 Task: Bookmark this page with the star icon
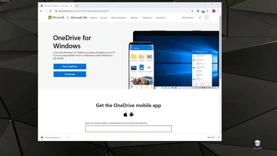(x=192, y=11)
